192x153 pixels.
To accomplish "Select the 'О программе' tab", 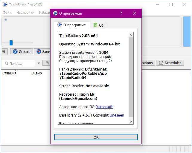I will coord(72,25).
